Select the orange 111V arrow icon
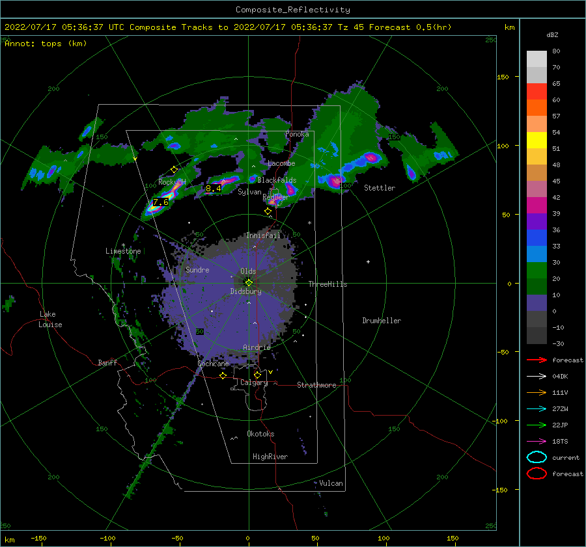 (x=537, y=392)
